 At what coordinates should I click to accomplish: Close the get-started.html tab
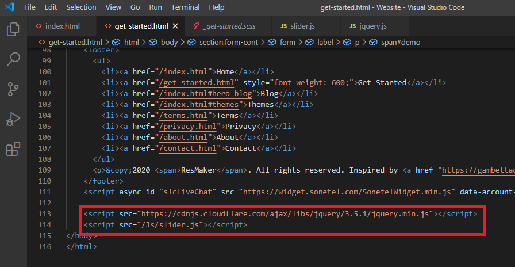[x=175, y=26]
